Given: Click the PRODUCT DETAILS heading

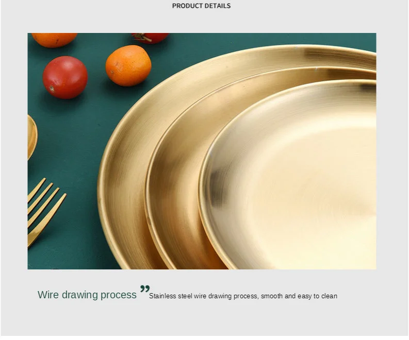Looking at the screenshot, I should (x=201, y=6).
